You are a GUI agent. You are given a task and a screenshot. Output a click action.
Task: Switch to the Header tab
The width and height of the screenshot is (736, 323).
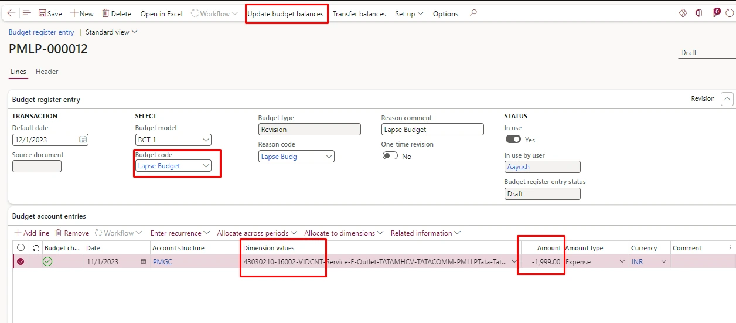(x=47, y=72)
